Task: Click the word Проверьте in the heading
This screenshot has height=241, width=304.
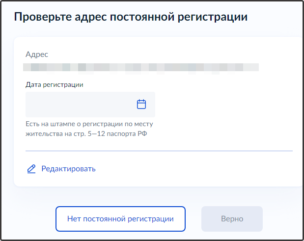Action: [x=40, y=17]
